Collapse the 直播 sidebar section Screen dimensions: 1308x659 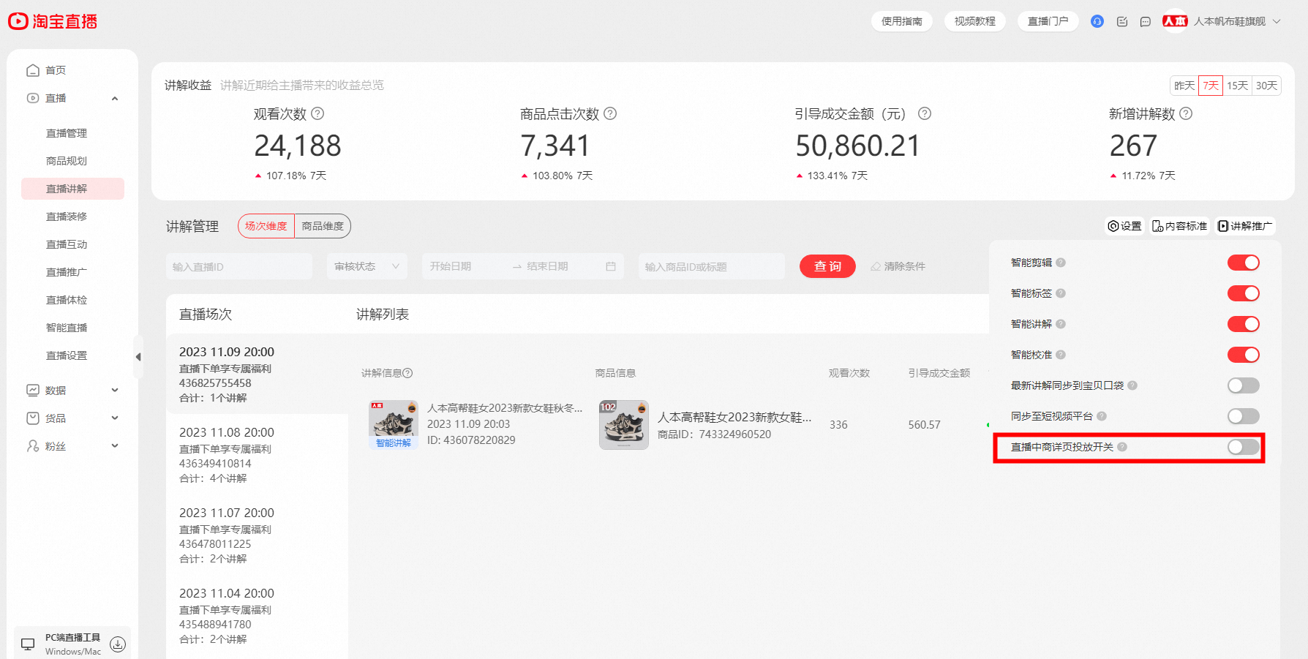(x=115, y=98)
